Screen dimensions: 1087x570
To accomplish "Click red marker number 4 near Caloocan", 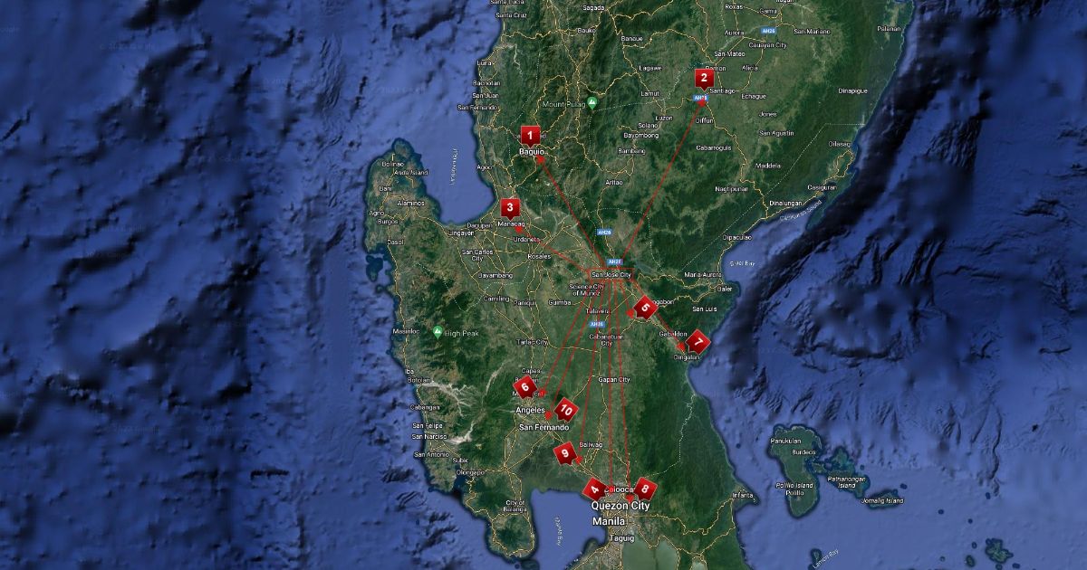I will point(595,489).
